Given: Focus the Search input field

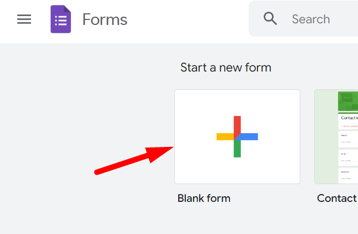Looking at the screenshot, I should 322,19.
